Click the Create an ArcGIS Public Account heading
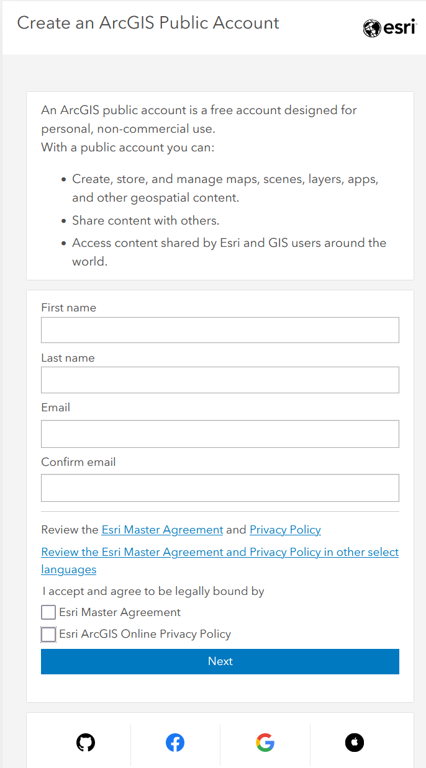Viewport: 426px width, 768px height. coord(148,23)
